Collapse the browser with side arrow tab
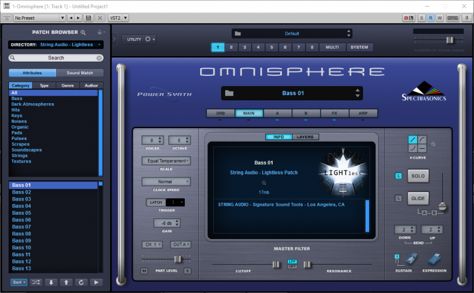This screenshot has height=293, width=474. tap(114, 39)
